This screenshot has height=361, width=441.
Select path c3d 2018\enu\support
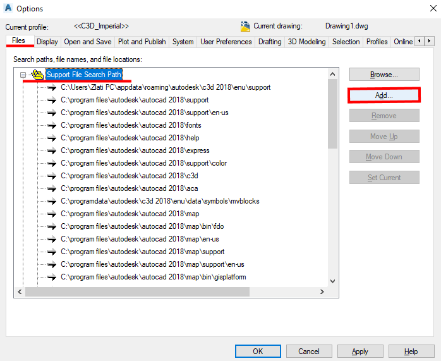tap(166, 87)
